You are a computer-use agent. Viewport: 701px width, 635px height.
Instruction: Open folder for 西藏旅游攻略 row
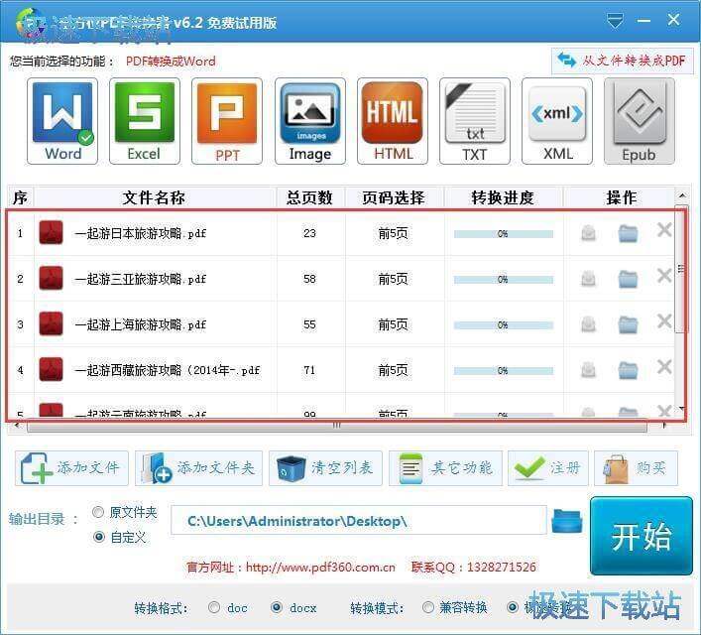[x=628, y=370]
